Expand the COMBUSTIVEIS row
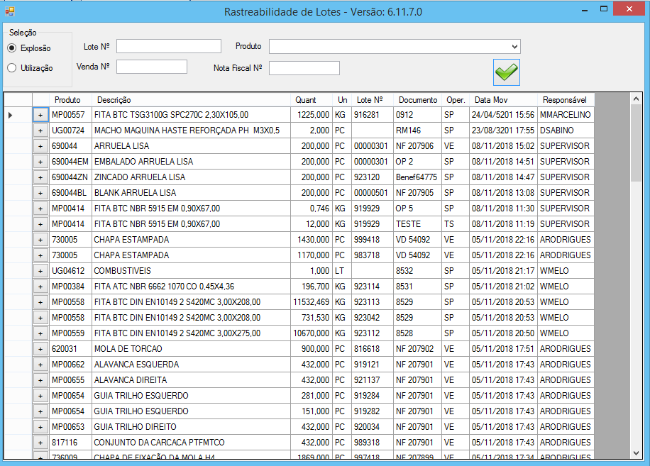 [x=40, y=271]
